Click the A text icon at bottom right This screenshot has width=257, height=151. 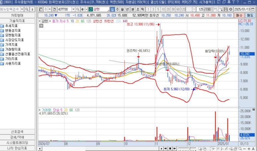coord(253,149)
